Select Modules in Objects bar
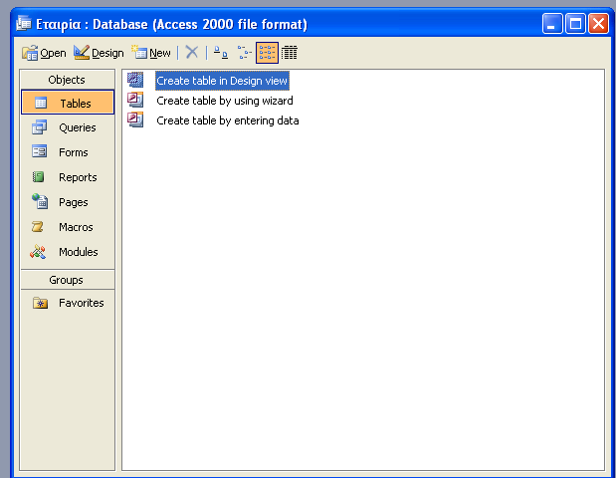 click(68, 252)
